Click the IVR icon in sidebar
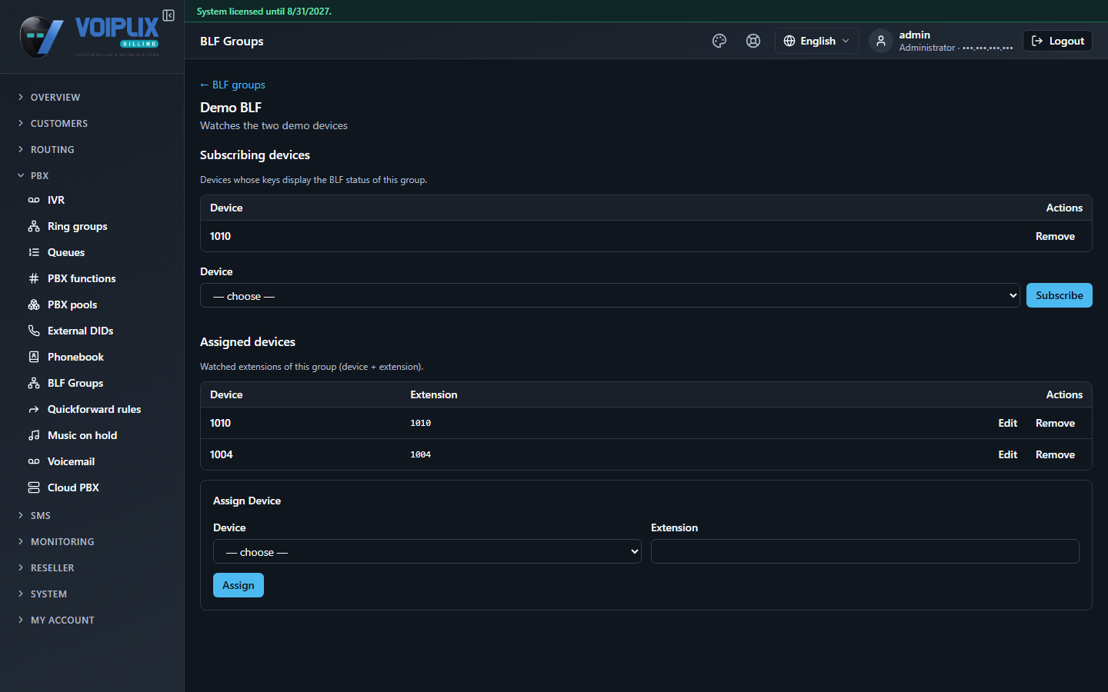The image size is (1108, 692). click(34, 200)
